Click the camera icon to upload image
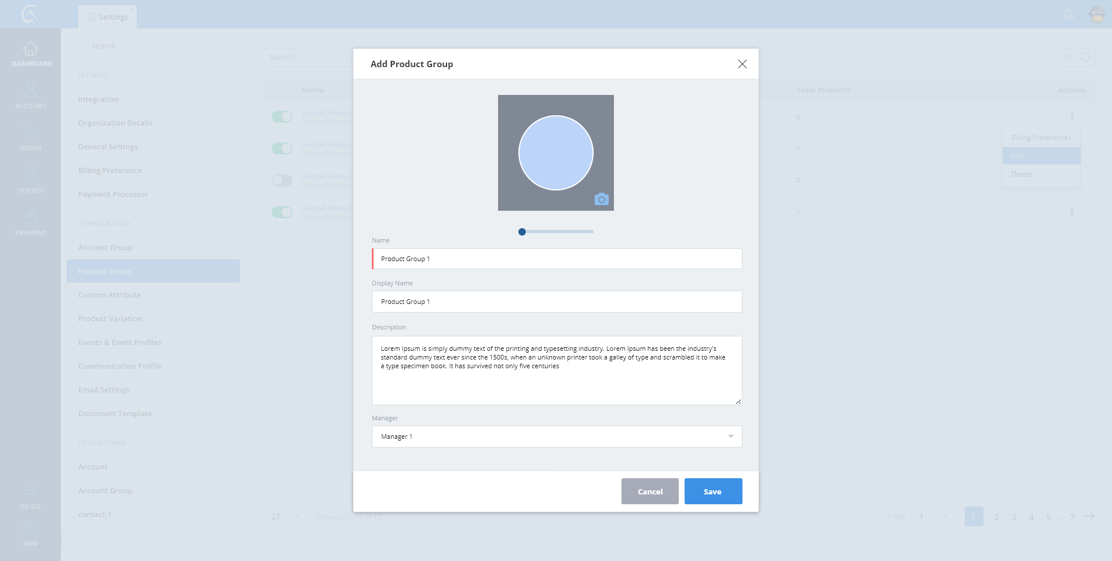1112x561 pixels. (601, 200)
